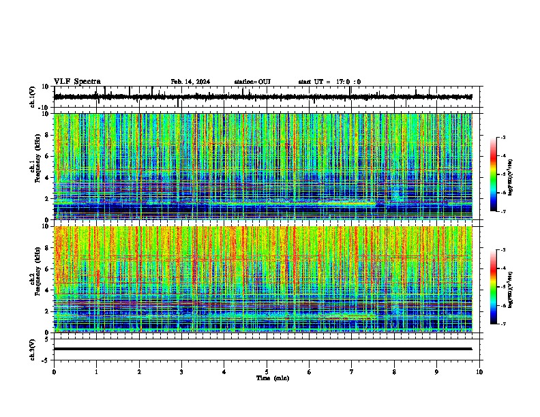Click the '8' tick label on Time axis
Image resolution: width=540 pixels, height=417 pixels.
pos(394,372)
